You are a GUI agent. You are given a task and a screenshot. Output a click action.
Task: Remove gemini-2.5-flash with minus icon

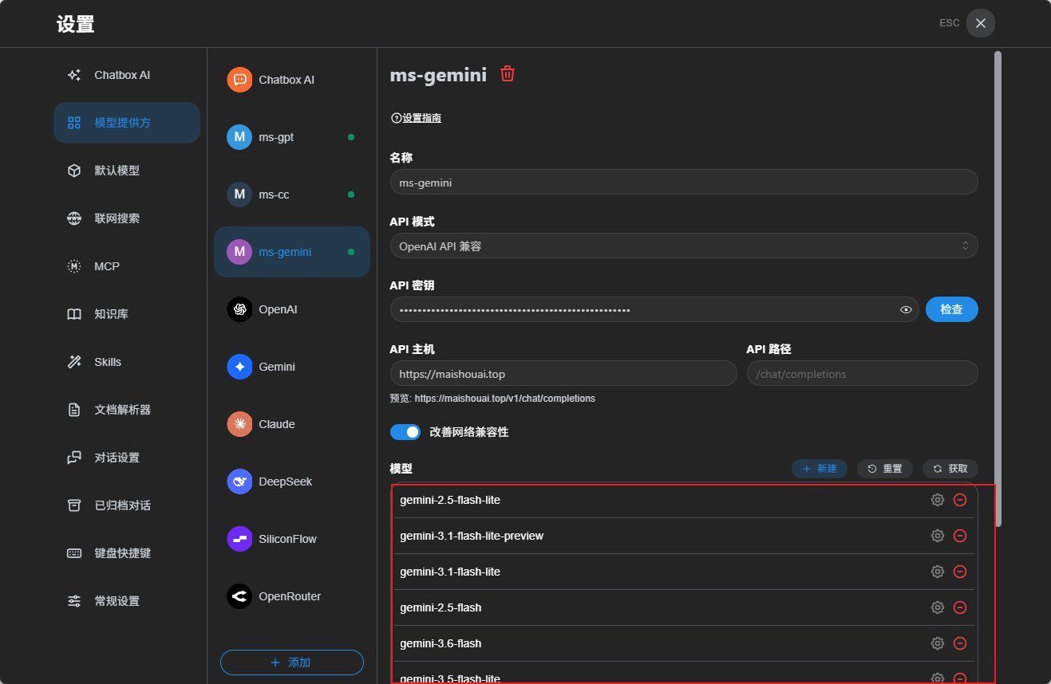(961, 607)
